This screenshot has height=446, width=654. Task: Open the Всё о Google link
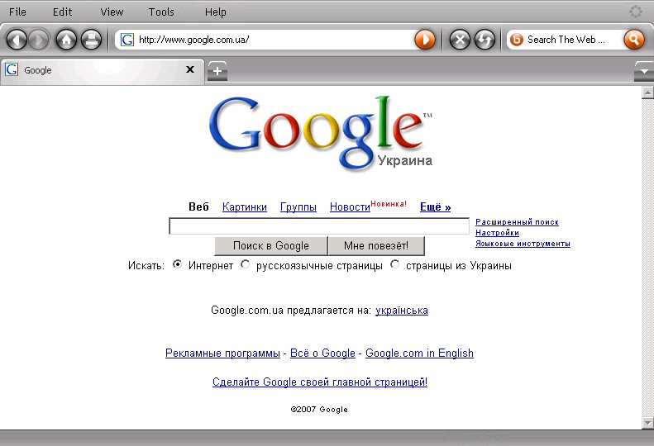pyautogui.click(x=322, y=353)
